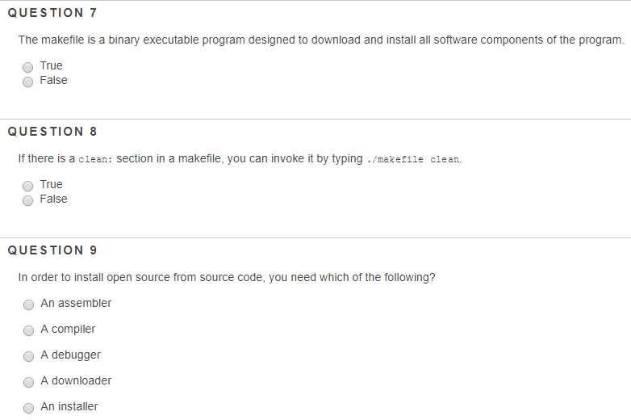
Task: Click the 'A compiler' answer label text
Action: tap(68, 330)
